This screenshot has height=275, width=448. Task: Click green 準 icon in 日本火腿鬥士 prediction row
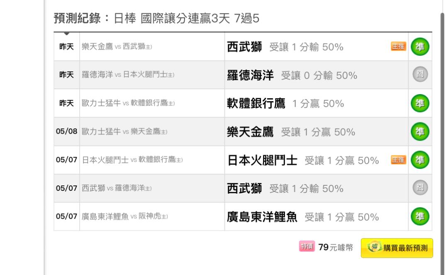[420, 160]
